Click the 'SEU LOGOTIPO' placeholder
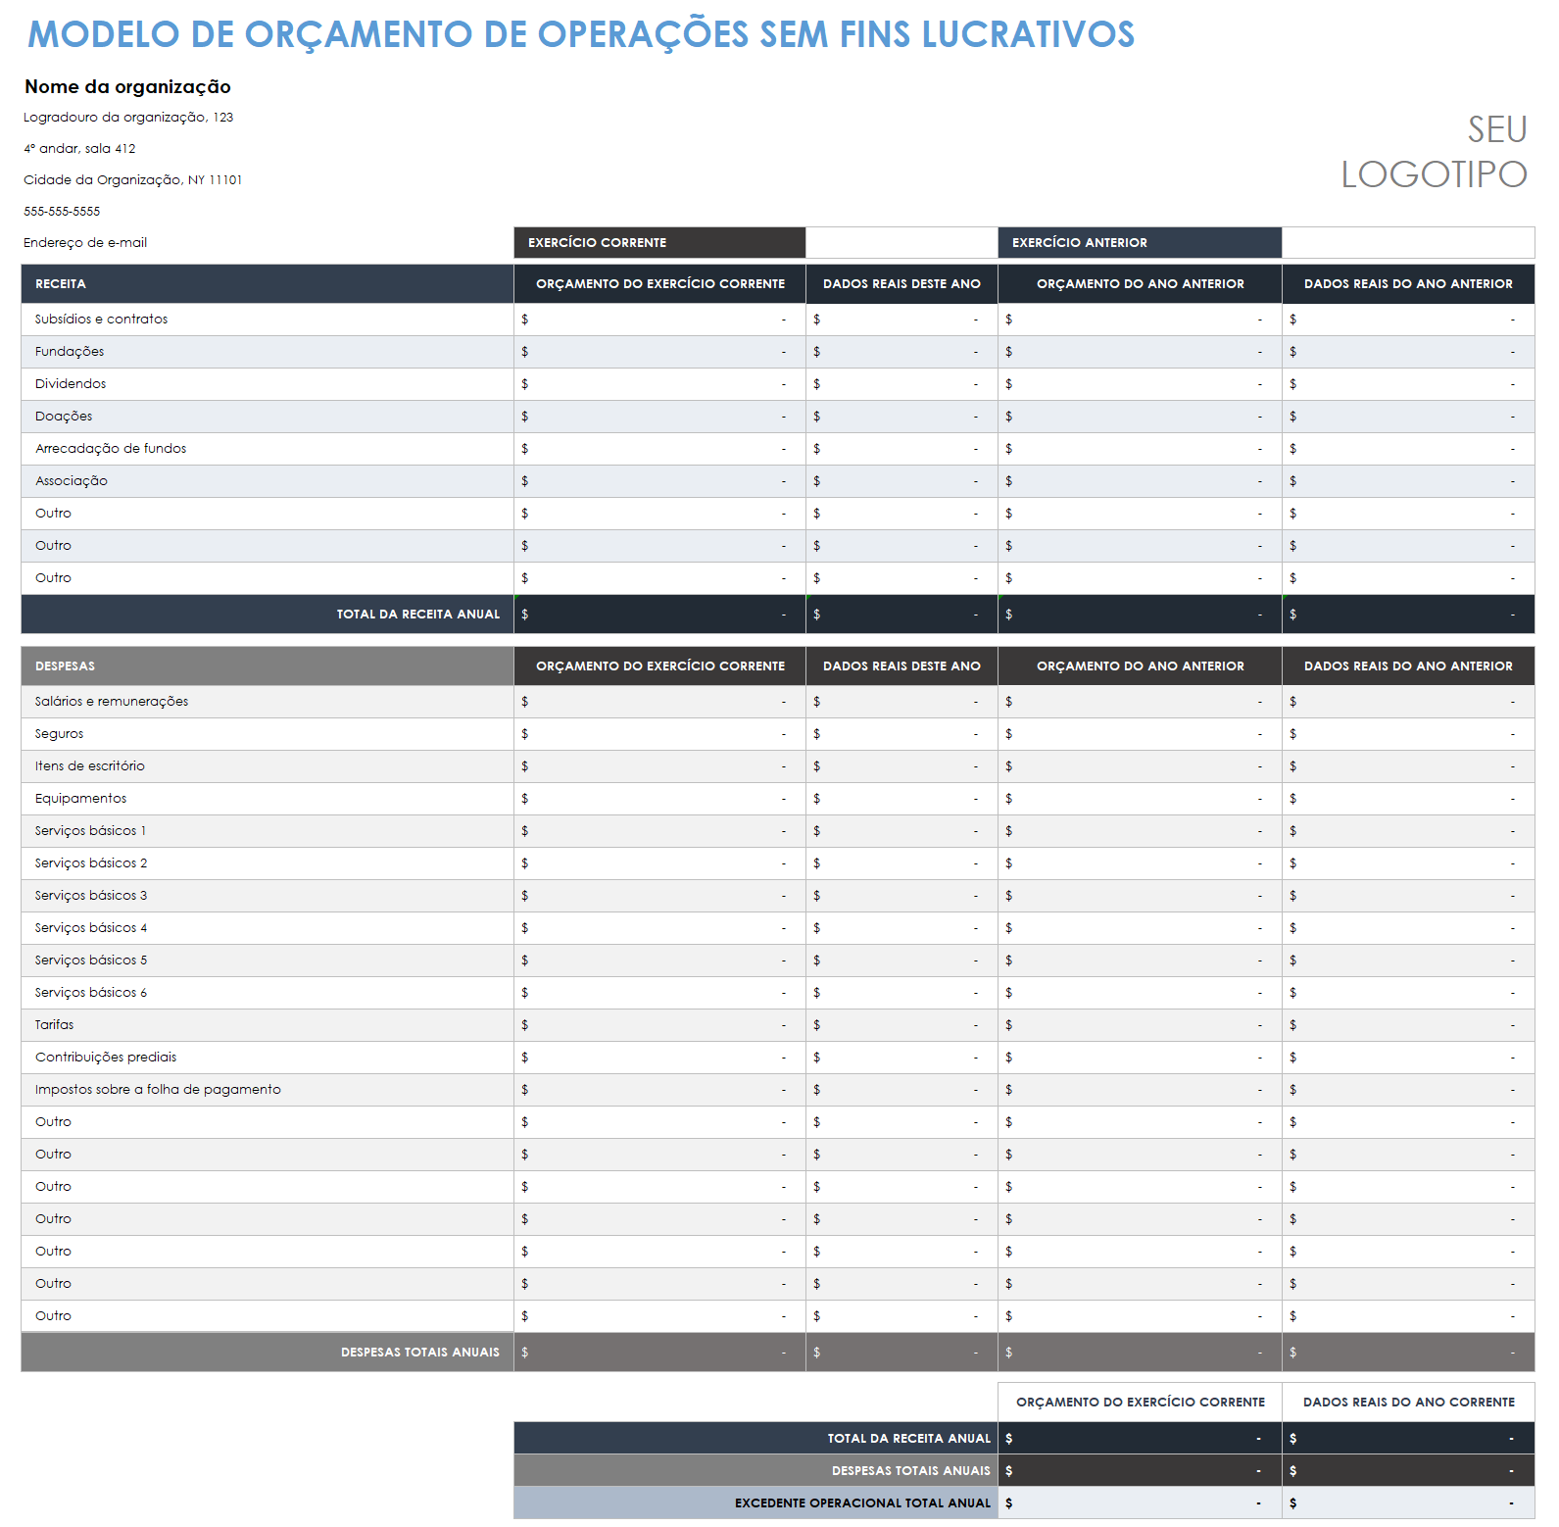The height and width of the screenshot is (1527, 1559). tap(1434, 152)
